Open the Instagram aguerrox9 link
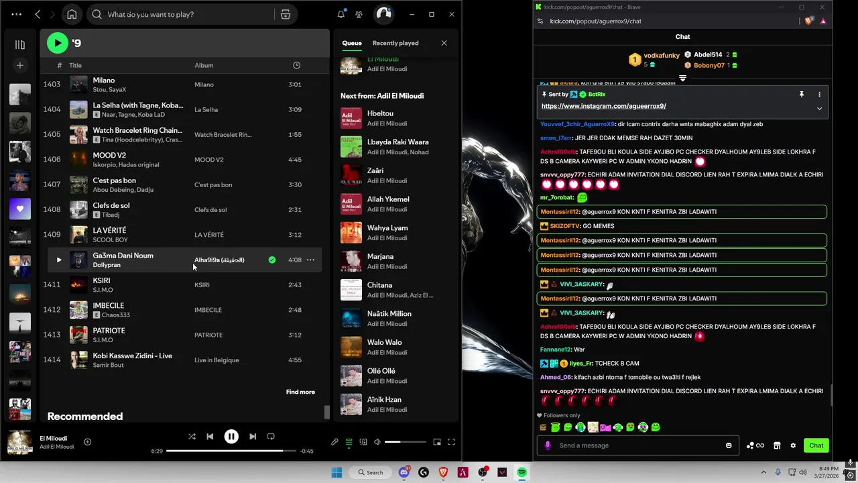 (x=603, y=106)
